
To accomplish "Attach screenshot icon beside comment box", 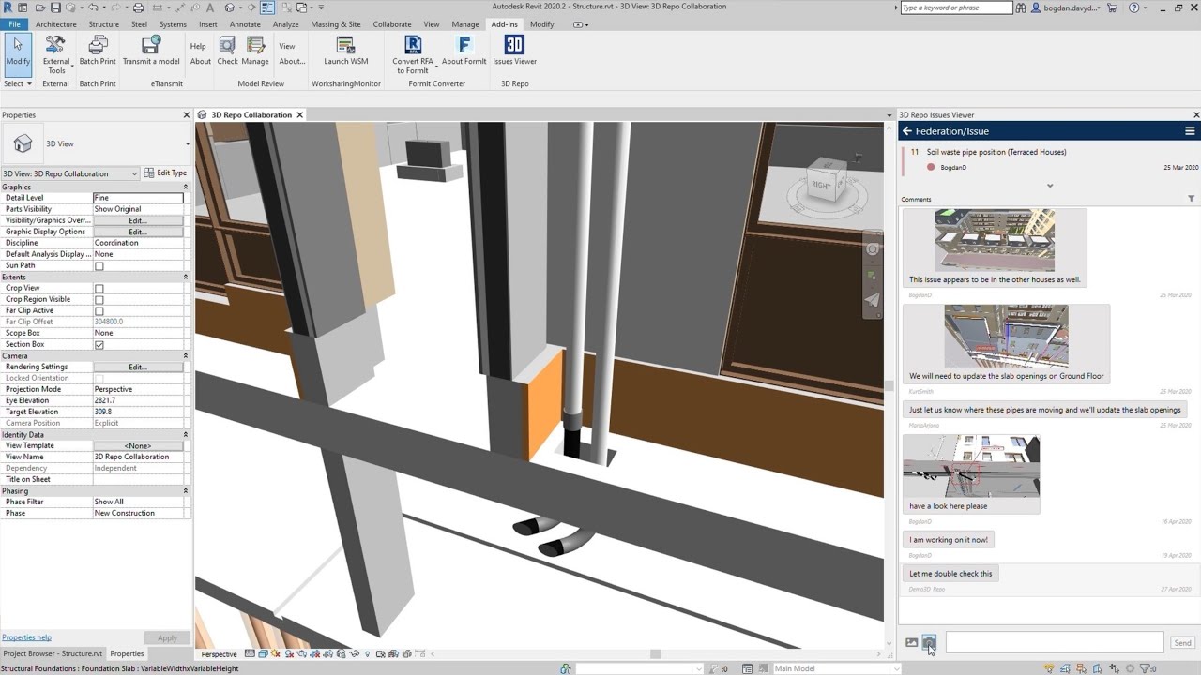I will [x=911, y=642].
